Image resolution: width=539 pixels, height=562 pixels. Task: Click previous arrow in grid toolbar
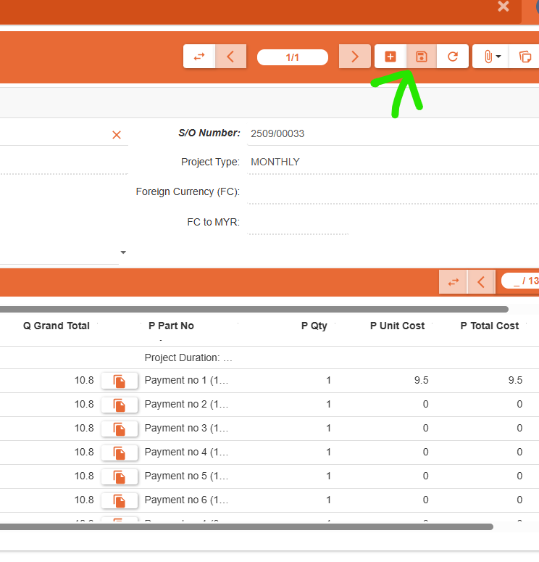coord(480,281)
